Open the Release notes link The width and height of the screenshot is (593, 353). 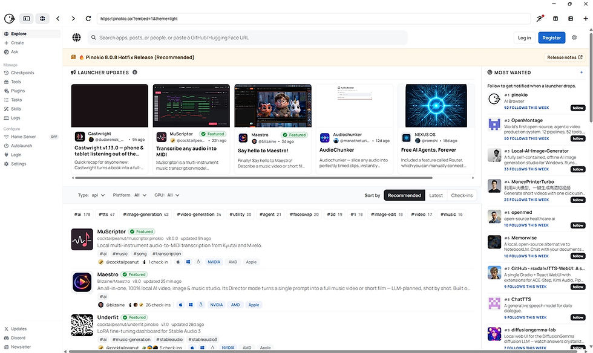pos(565,57)
